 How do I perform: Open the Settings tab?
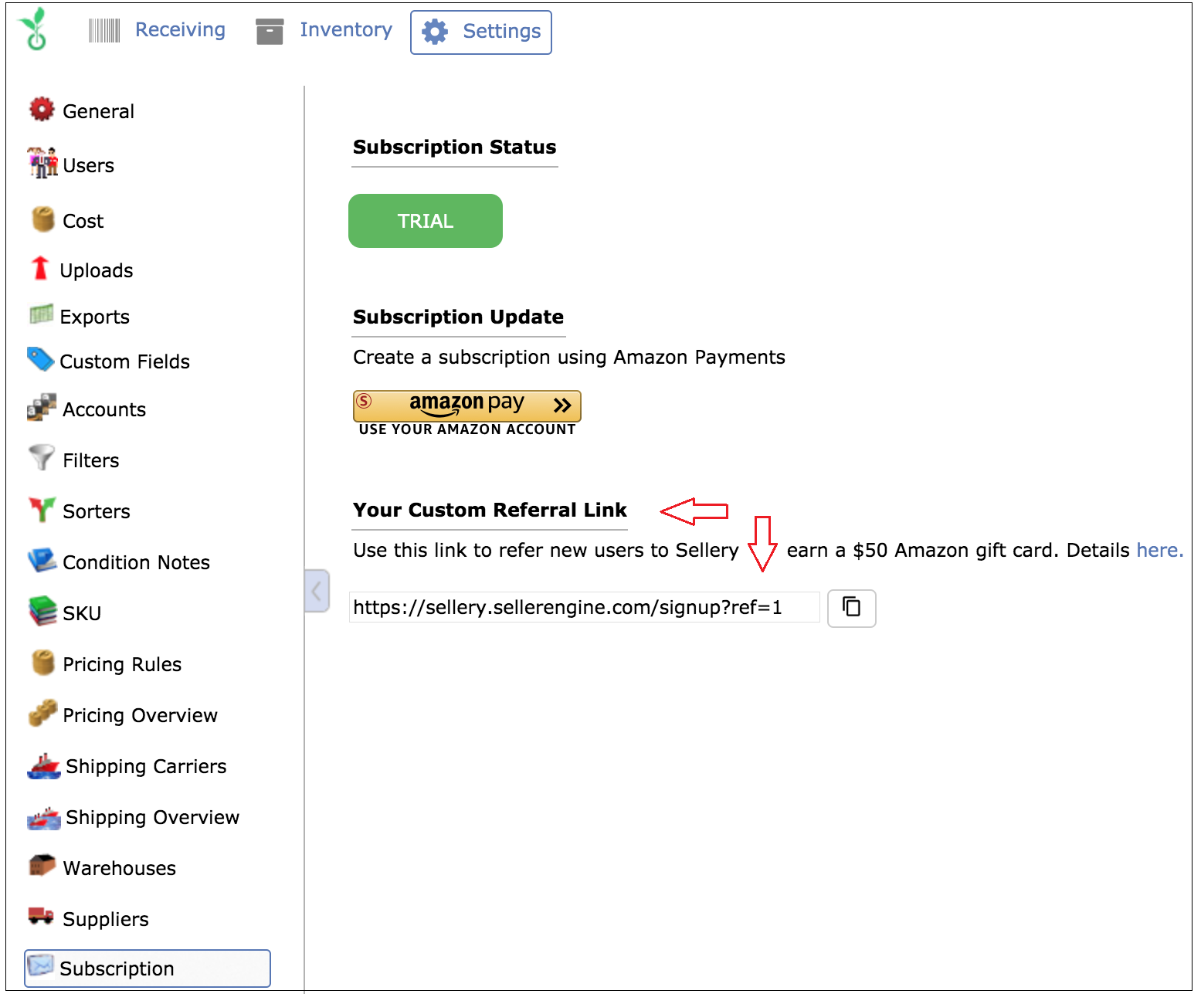click(x=481, y=32)
